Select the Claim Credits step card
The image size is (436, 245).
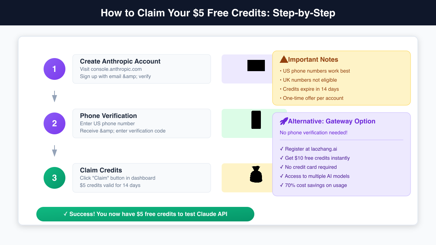(x=142, y=178)
